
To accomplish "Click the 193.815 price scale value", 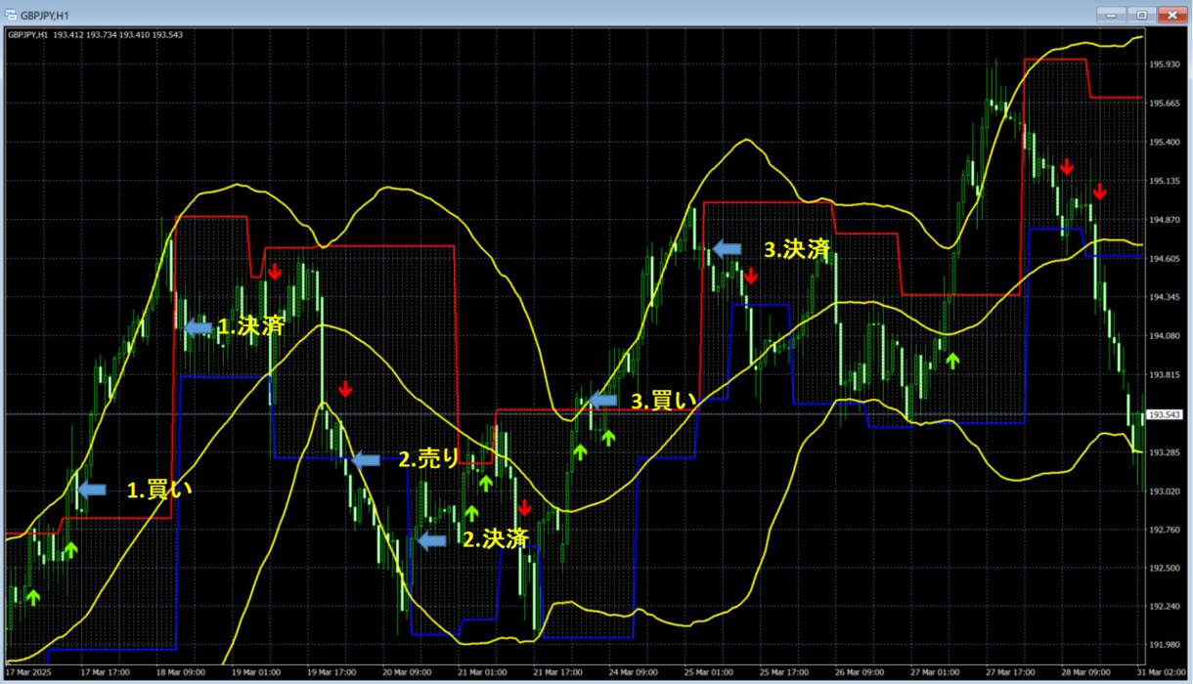I will [x=1164, y=375].
